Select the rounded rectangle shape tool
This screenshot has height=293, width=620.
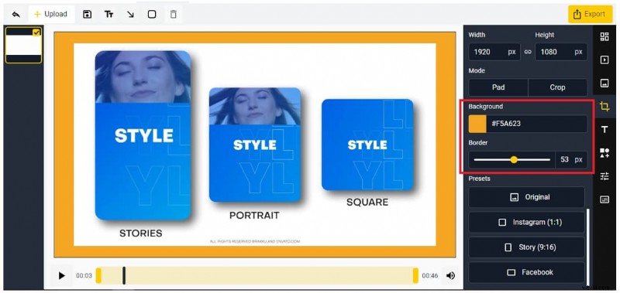[152, 14]
